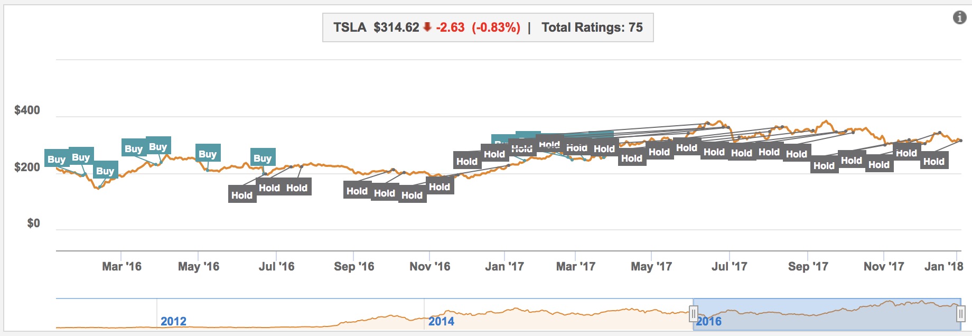Click the Sep '17 axis label
The image size is (972, 336).
[x=809, y=267]
